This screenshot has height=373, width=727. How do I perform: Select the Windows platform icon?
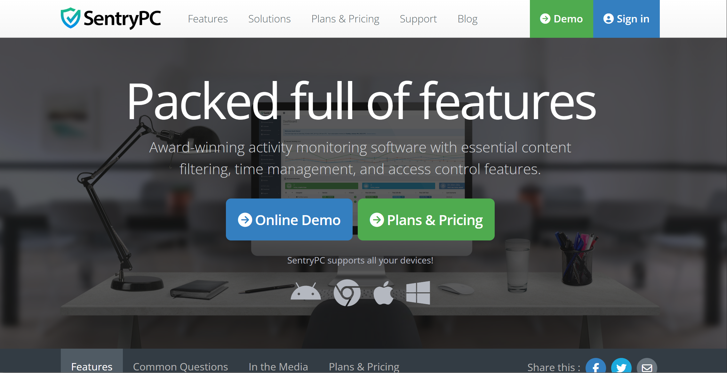pyautogui.click(x=418, y=293)
